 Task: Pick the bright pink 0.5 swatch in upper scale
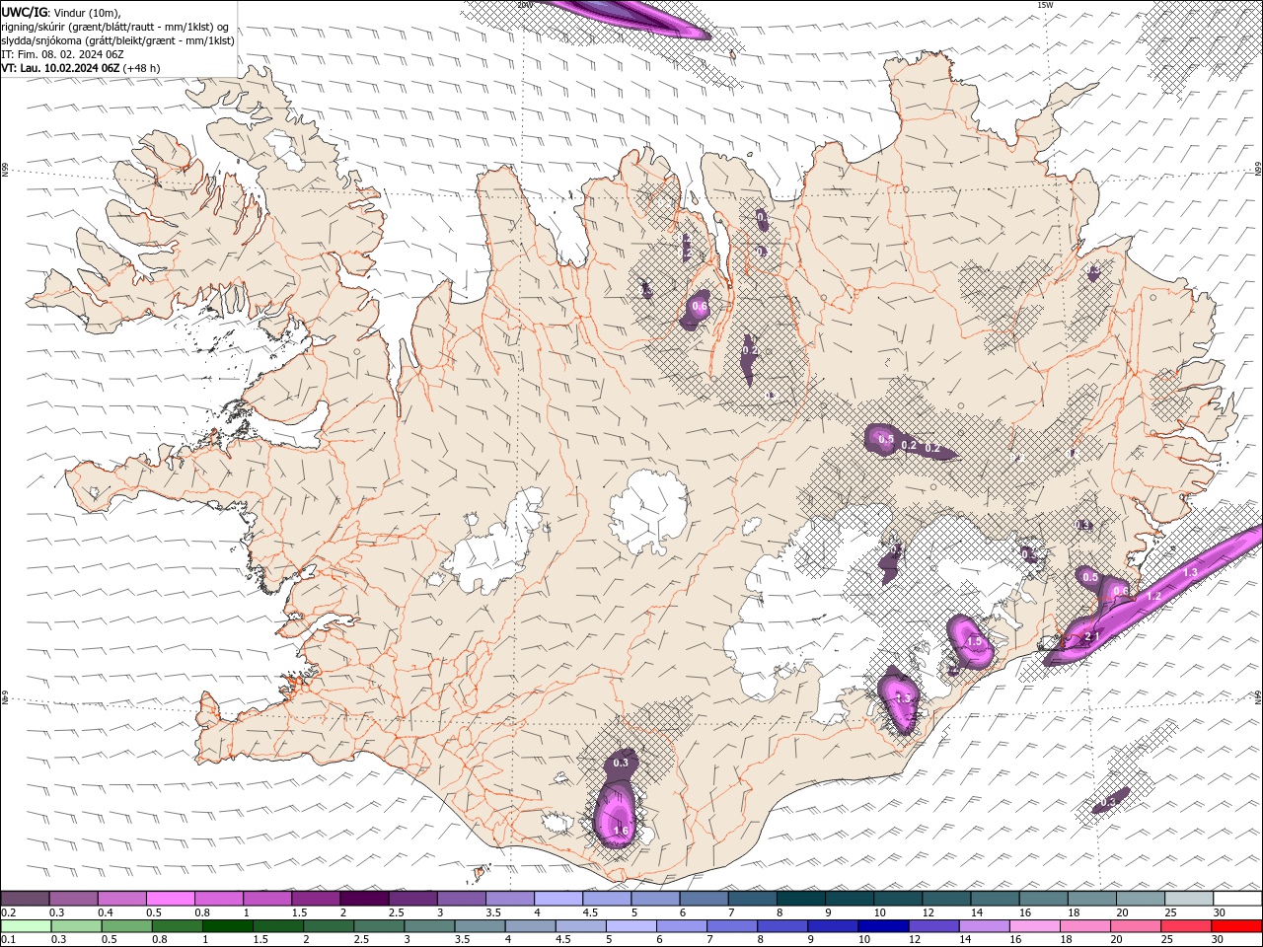(x=171, y=899)
